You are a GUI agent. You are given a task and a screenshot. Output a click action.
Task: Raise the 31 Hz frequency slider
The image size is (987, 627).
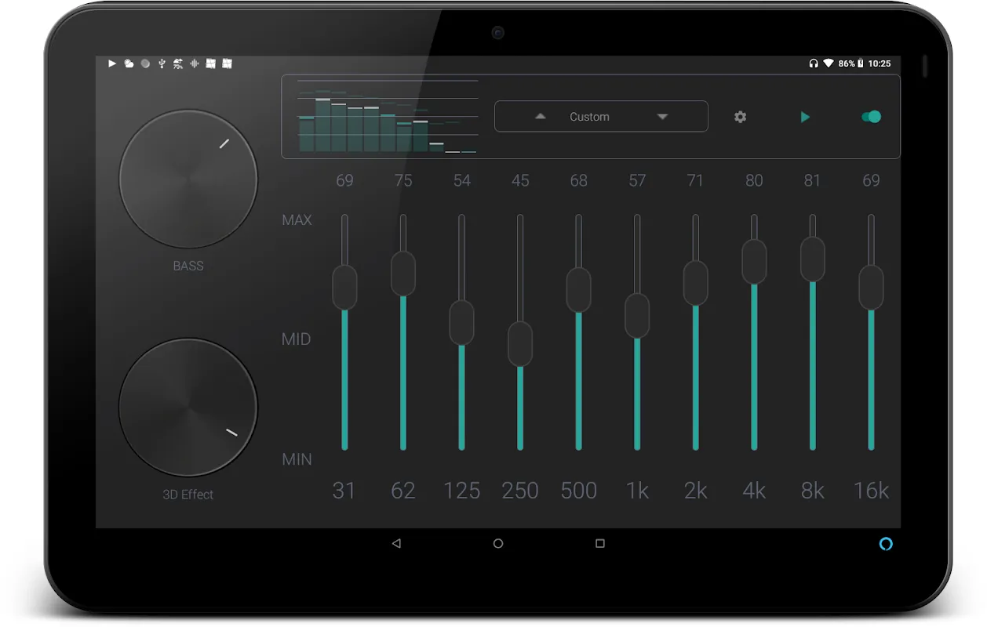(344, 287)
